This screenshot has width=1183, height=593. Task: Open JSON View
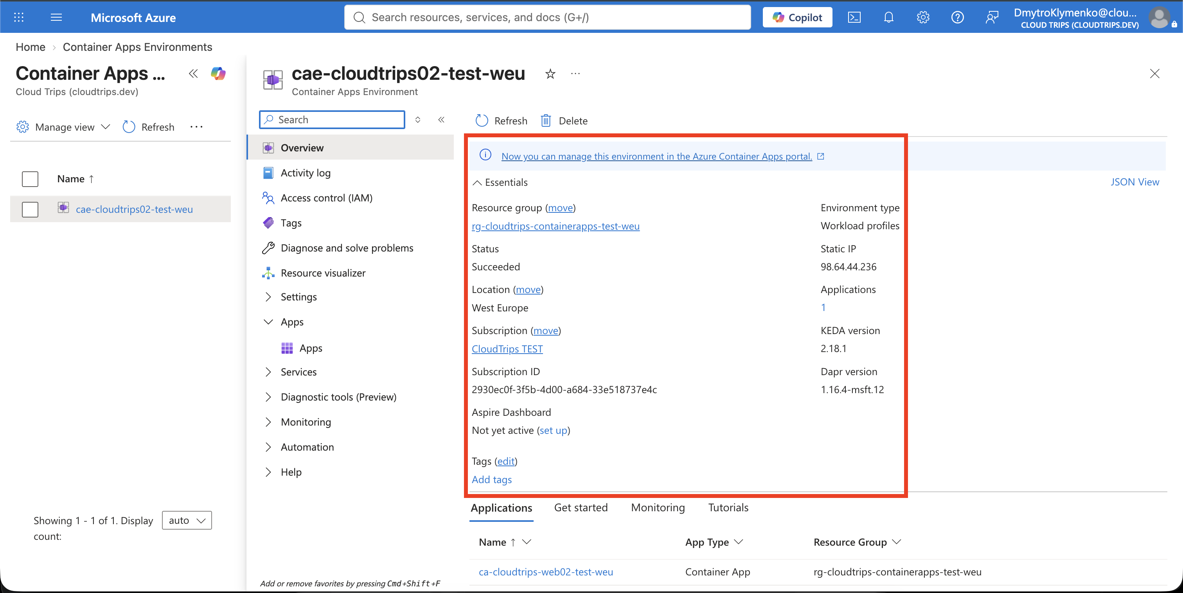pyautogui.click(x=1135, y=182)
